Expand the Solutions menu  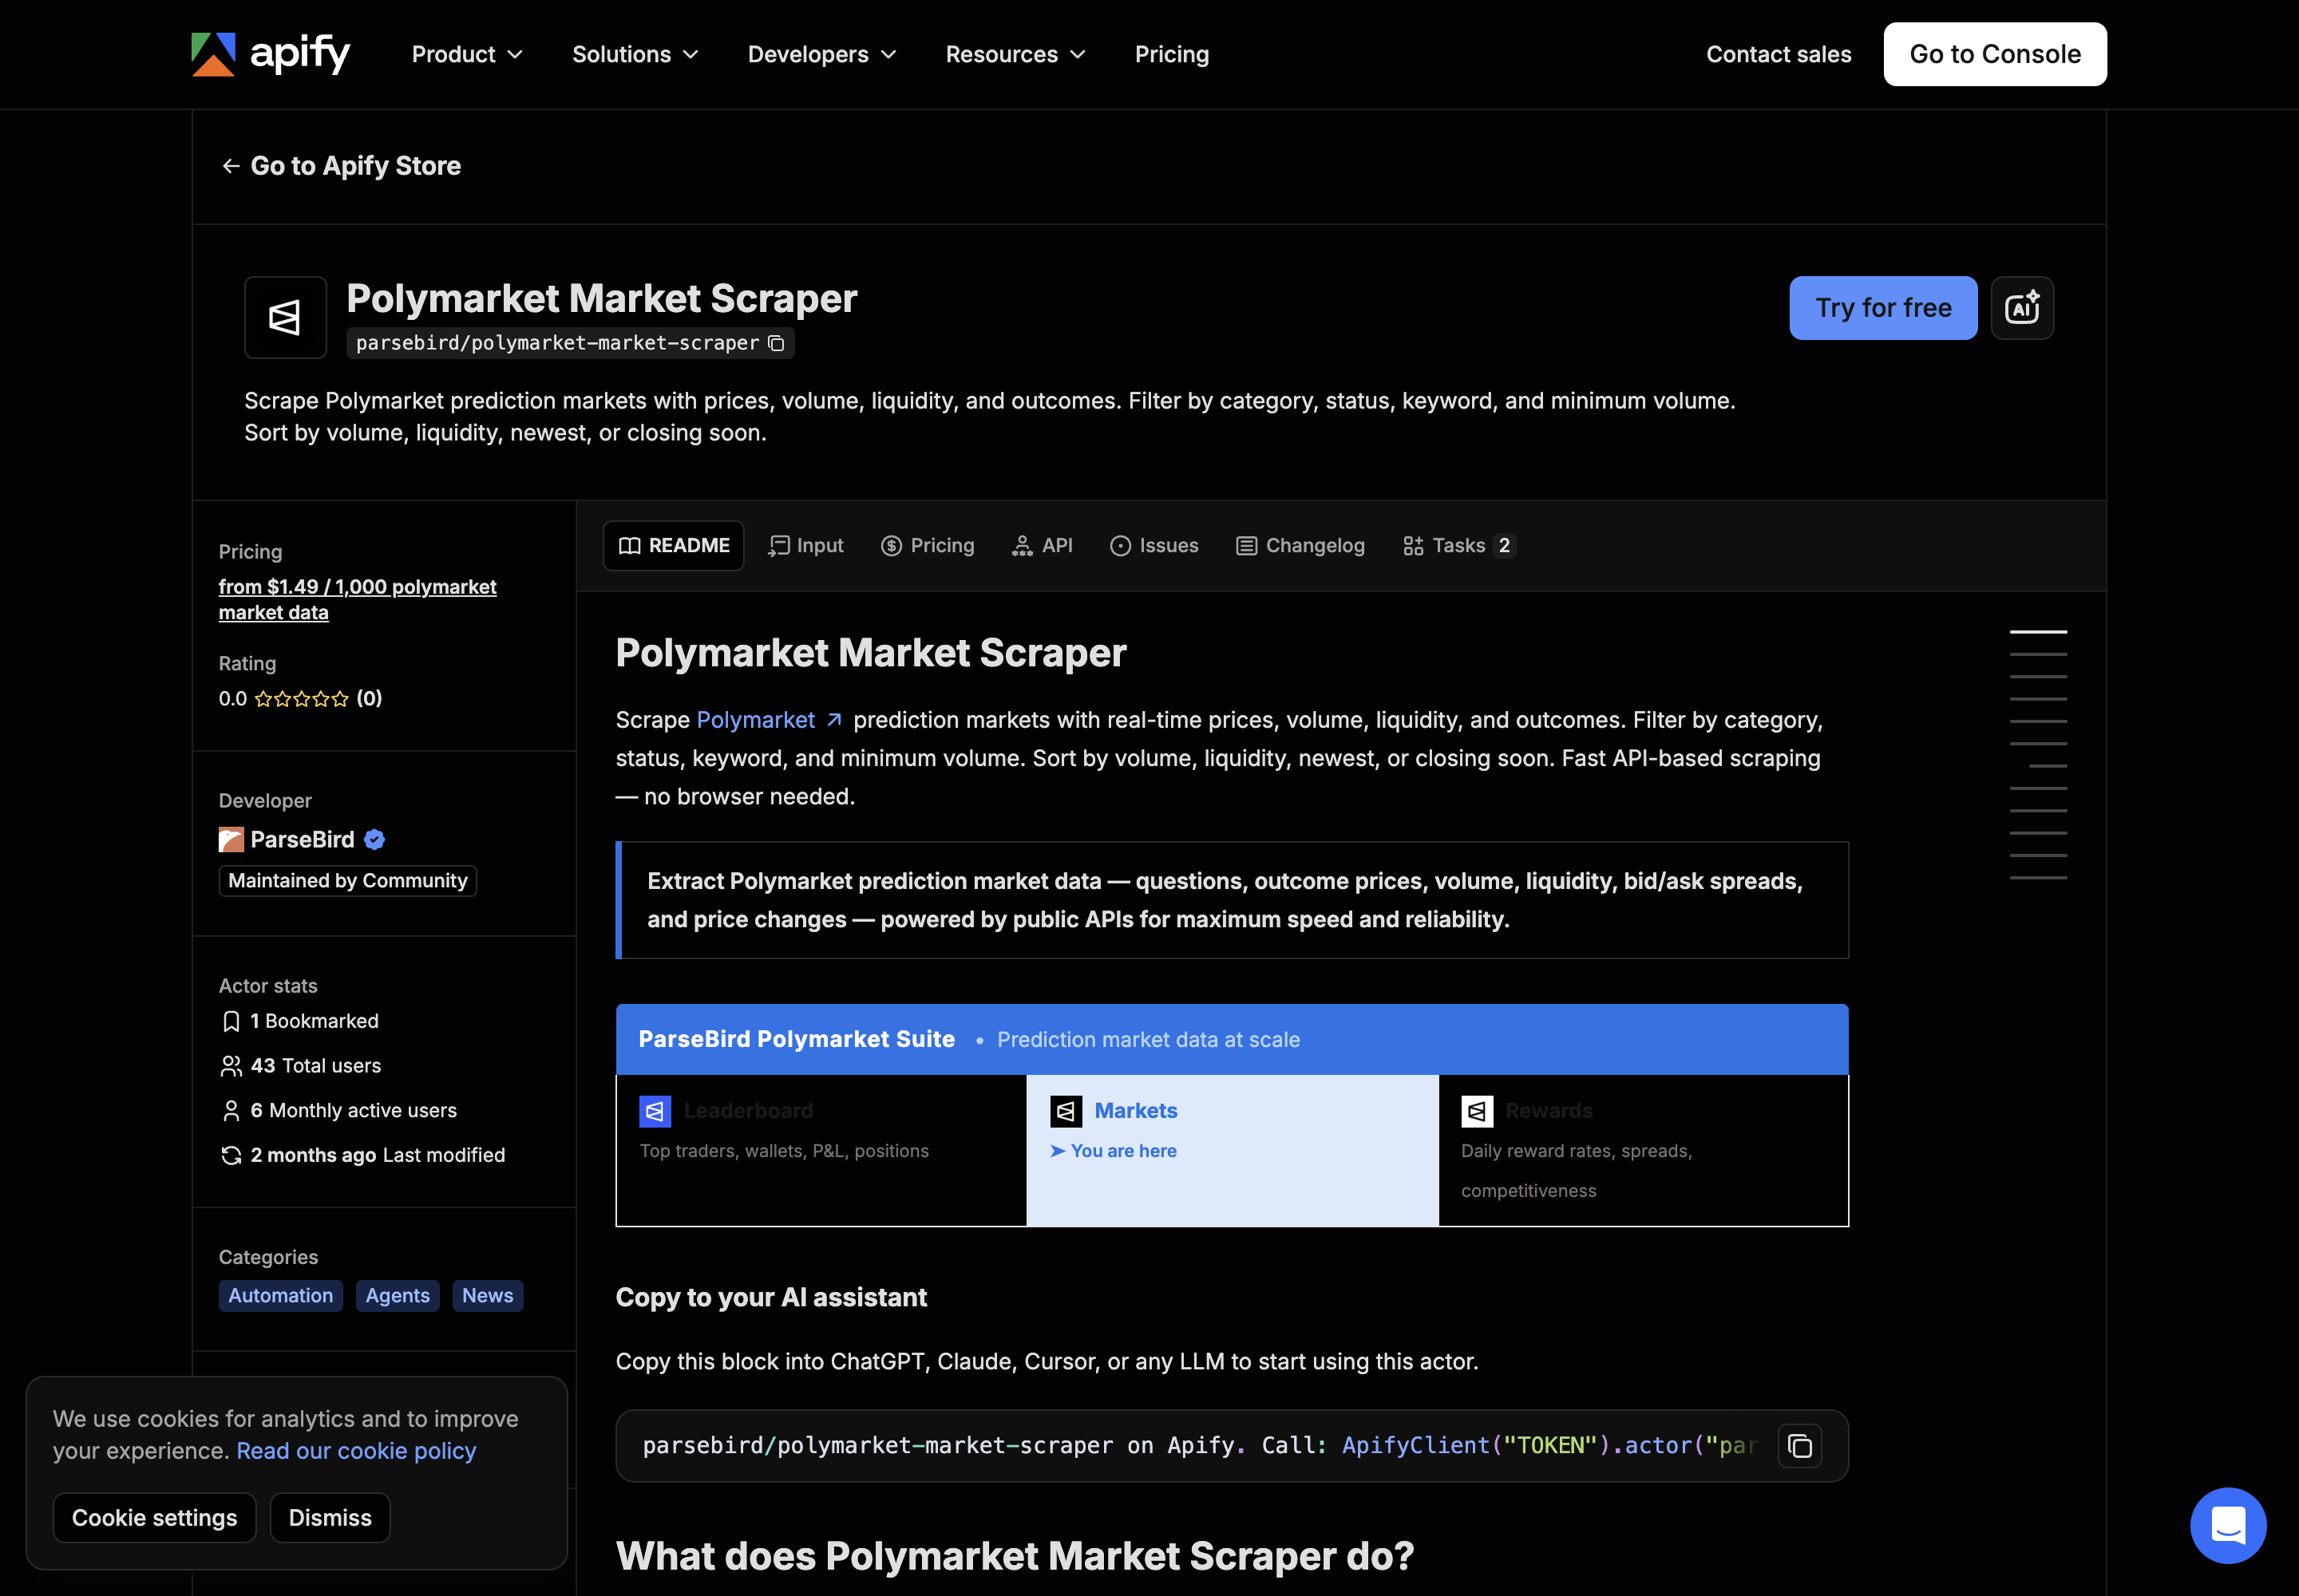click(635, 54)
